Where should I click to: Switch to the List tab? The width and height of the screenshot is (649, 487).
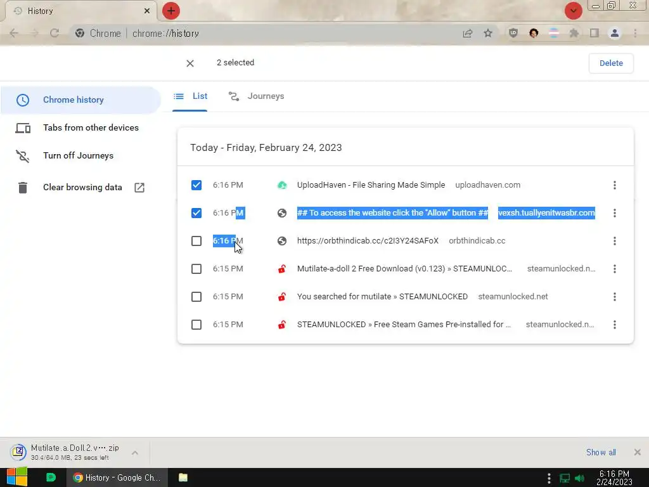click(190, 96)
